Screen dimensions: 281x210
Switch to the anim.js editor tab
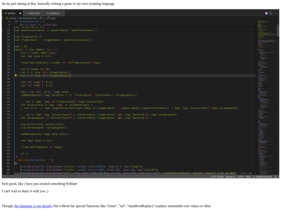coord(12,13)
